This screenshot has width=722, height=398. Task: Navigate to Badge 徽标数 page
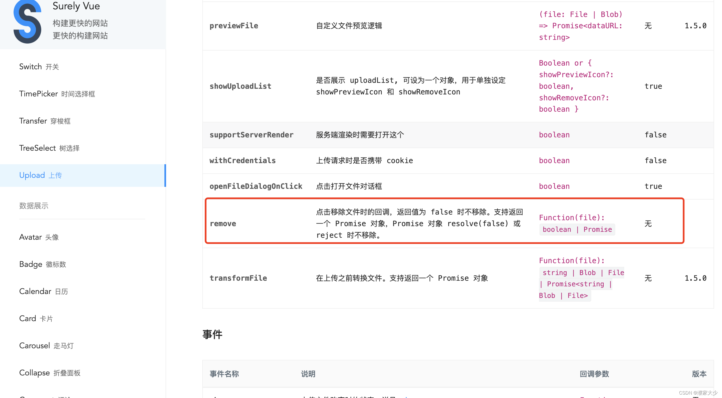click(42, 264)
